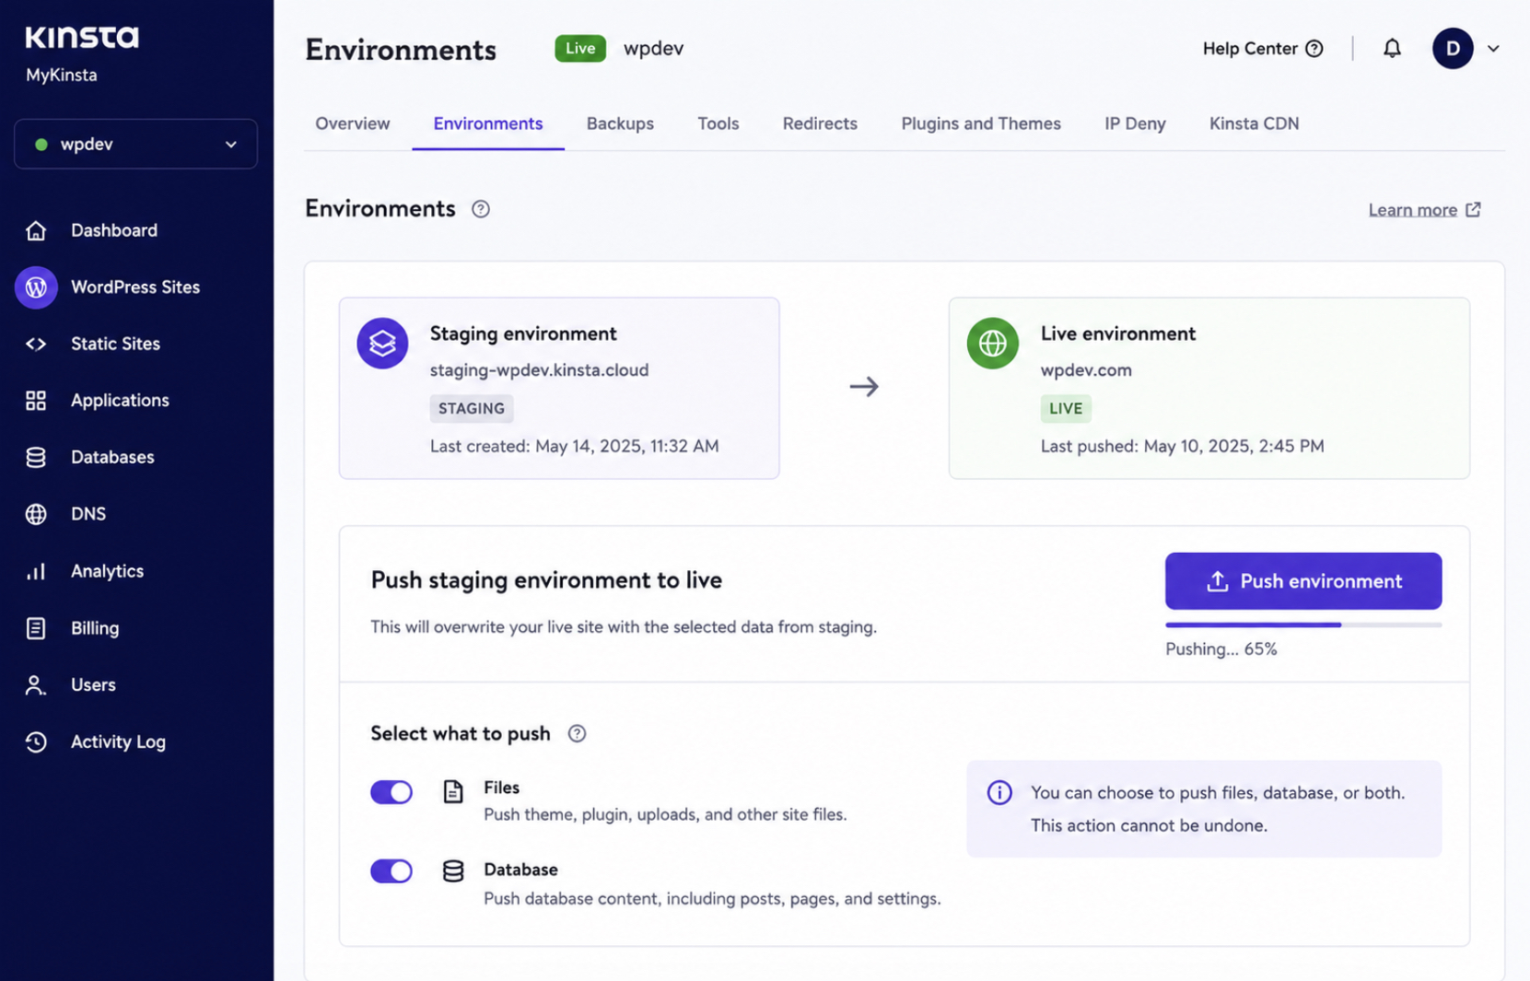Click the Environments heading help icon
1530x981 pixels.
coord(481,209)
